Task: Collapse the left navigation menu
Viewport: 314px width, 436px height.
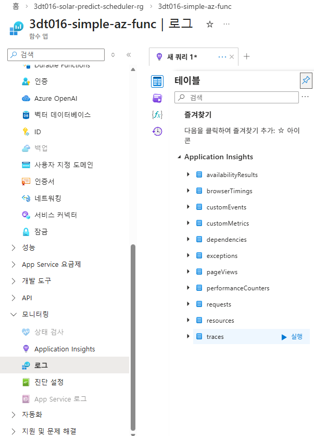Action: point(129,55)
